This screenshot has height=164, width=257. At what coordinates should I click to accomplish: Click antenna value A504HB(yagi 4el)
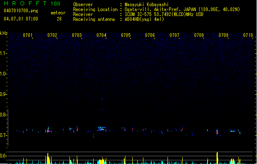(x=144, y=19)
